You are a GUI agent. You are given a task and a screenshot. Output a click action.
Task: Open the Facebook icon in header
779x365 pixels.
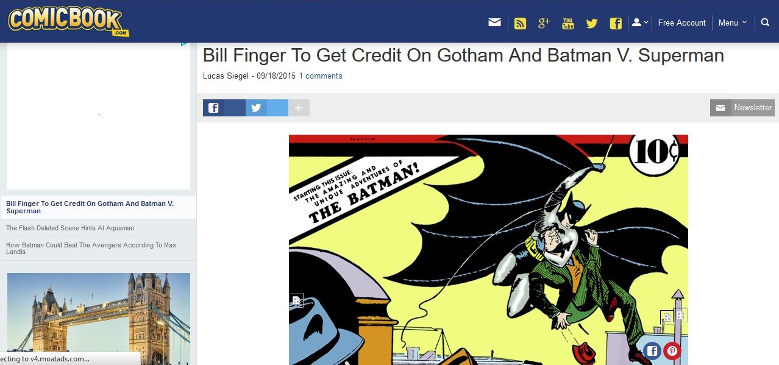[x=616, y=23]
